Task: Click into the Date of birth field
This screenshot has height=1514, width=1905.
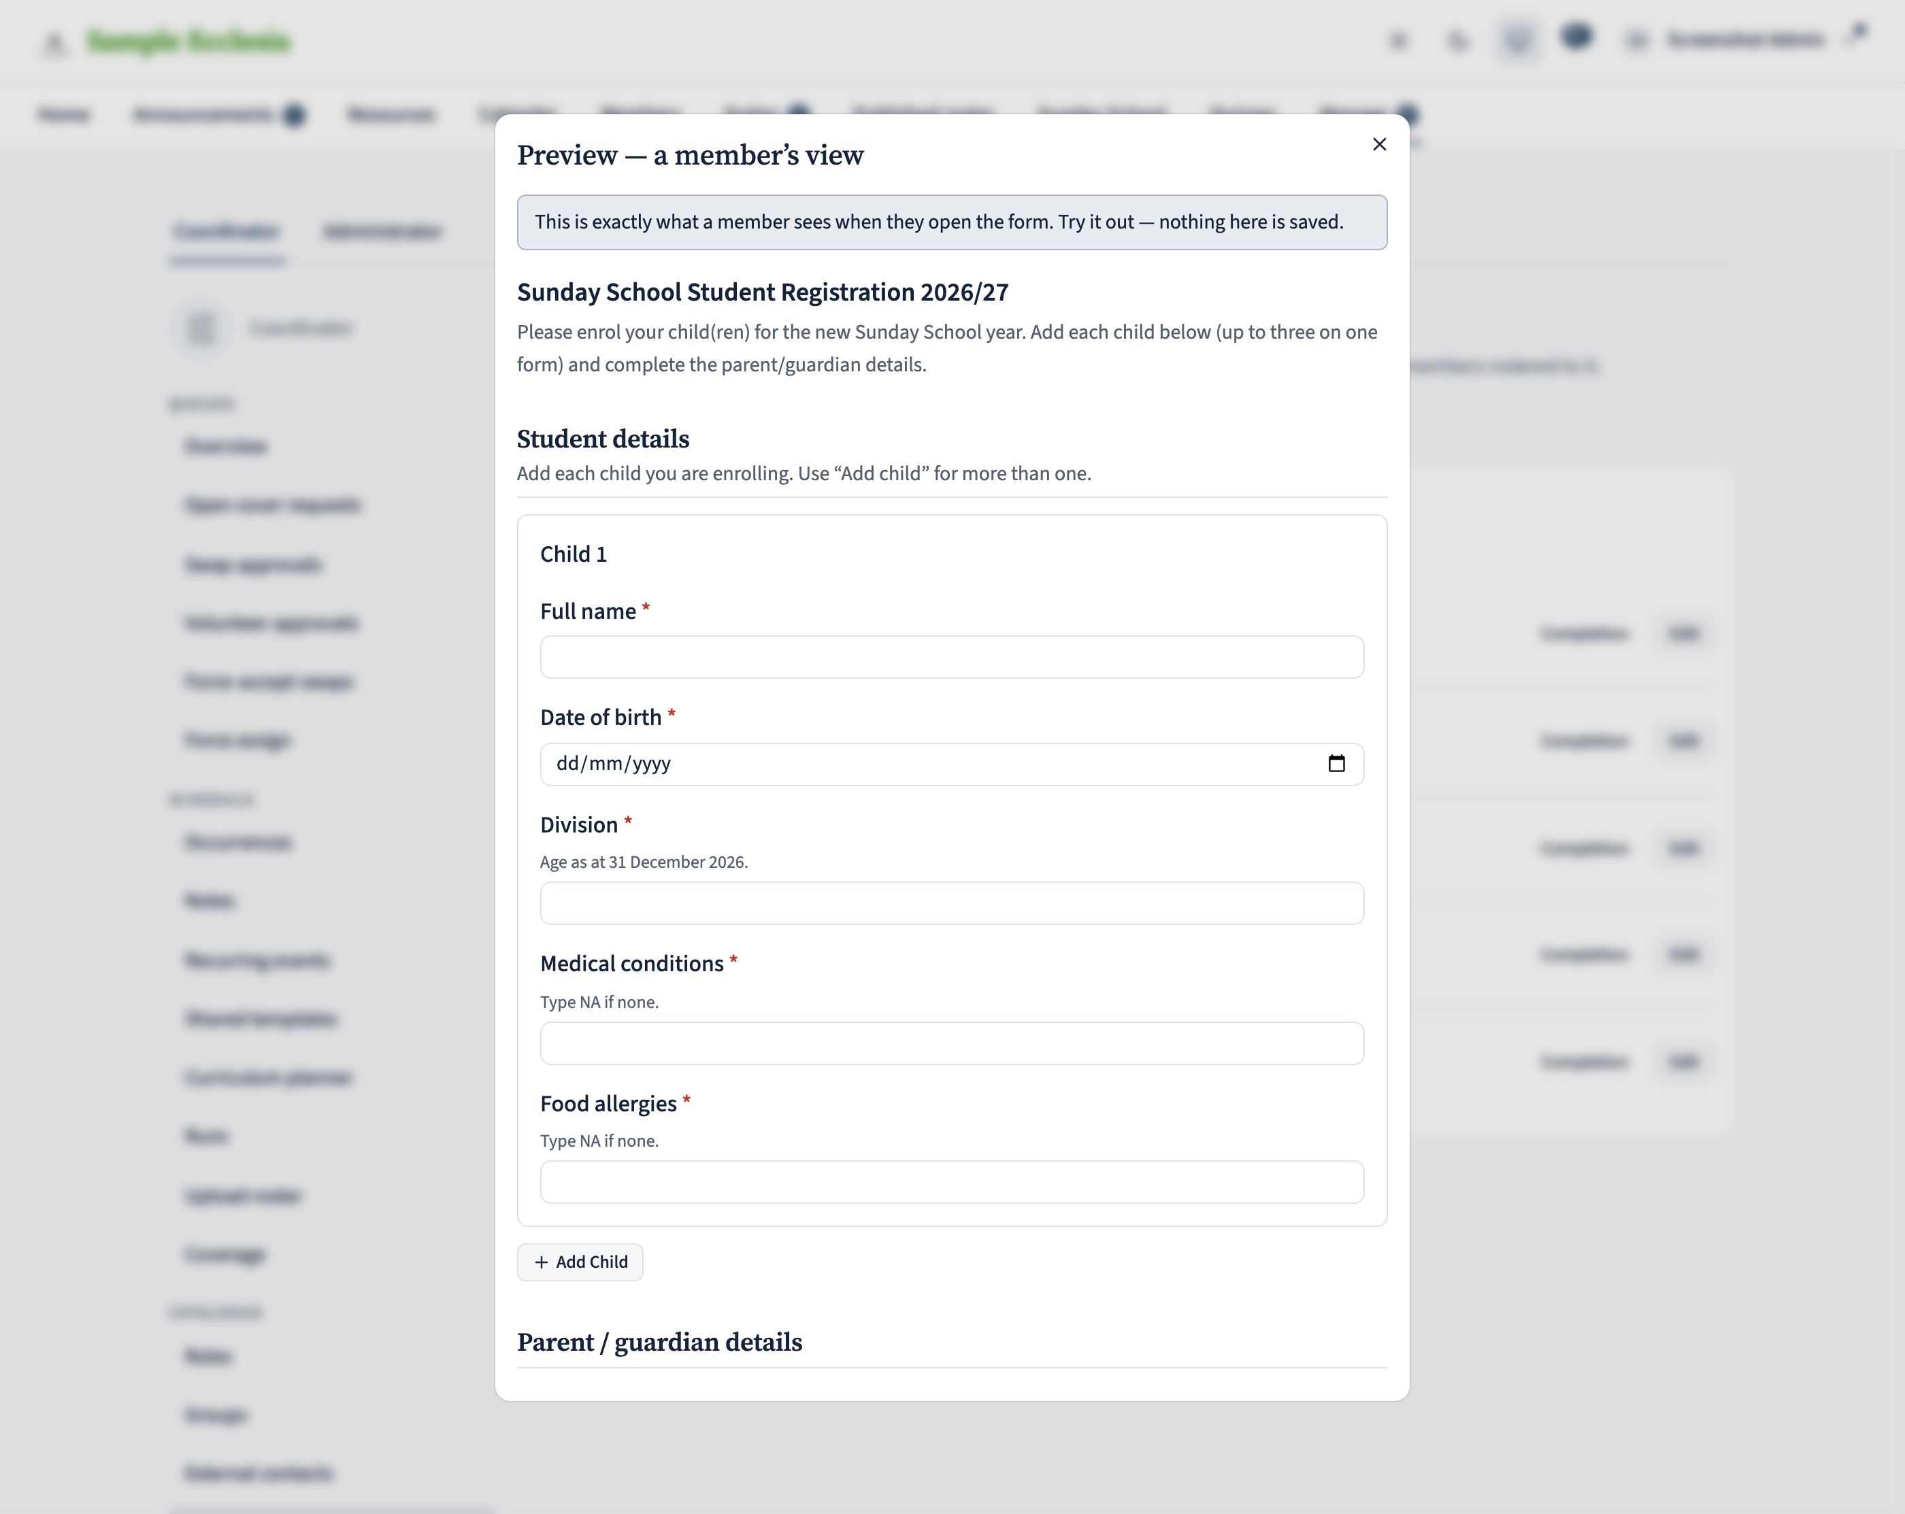Action: pos(952,764)
